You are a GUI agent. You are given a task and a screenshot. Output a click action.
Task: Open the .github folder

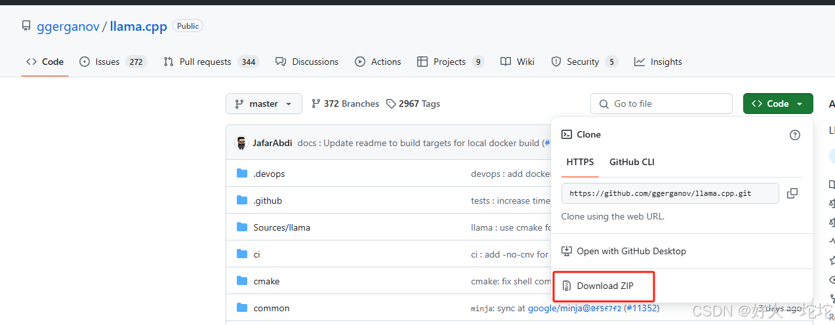[x=268, y=201]
